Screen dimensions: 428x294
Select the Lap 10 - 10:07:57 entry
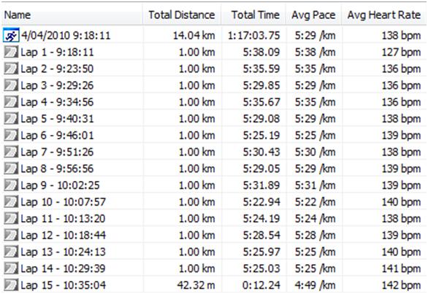64,202
